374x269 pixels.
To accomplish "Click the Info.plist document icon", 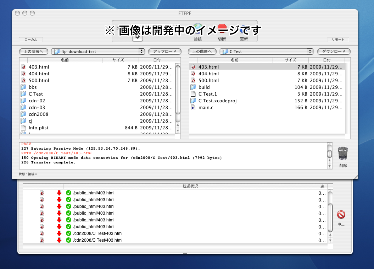I will (x=23, y=128).
